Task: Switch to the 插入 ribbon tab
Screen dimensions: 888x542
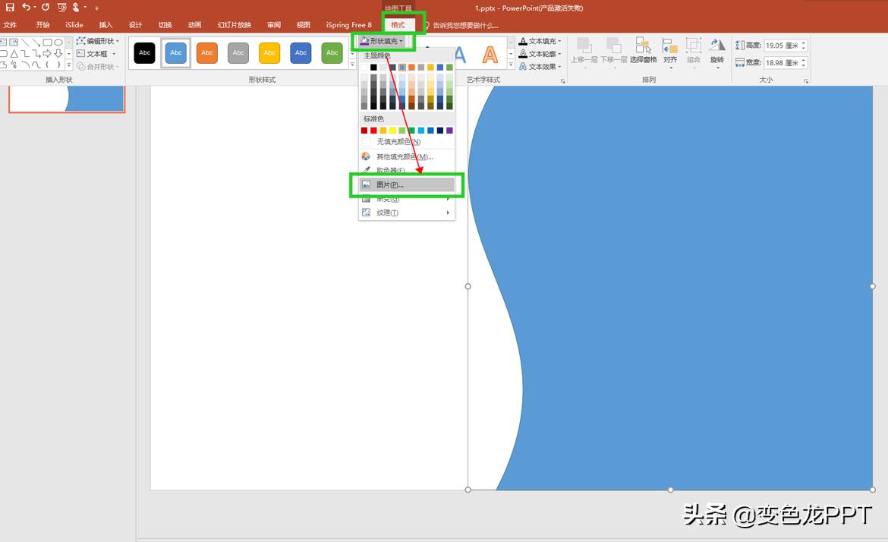Action: pyautogui.click(x=105, y=25)
